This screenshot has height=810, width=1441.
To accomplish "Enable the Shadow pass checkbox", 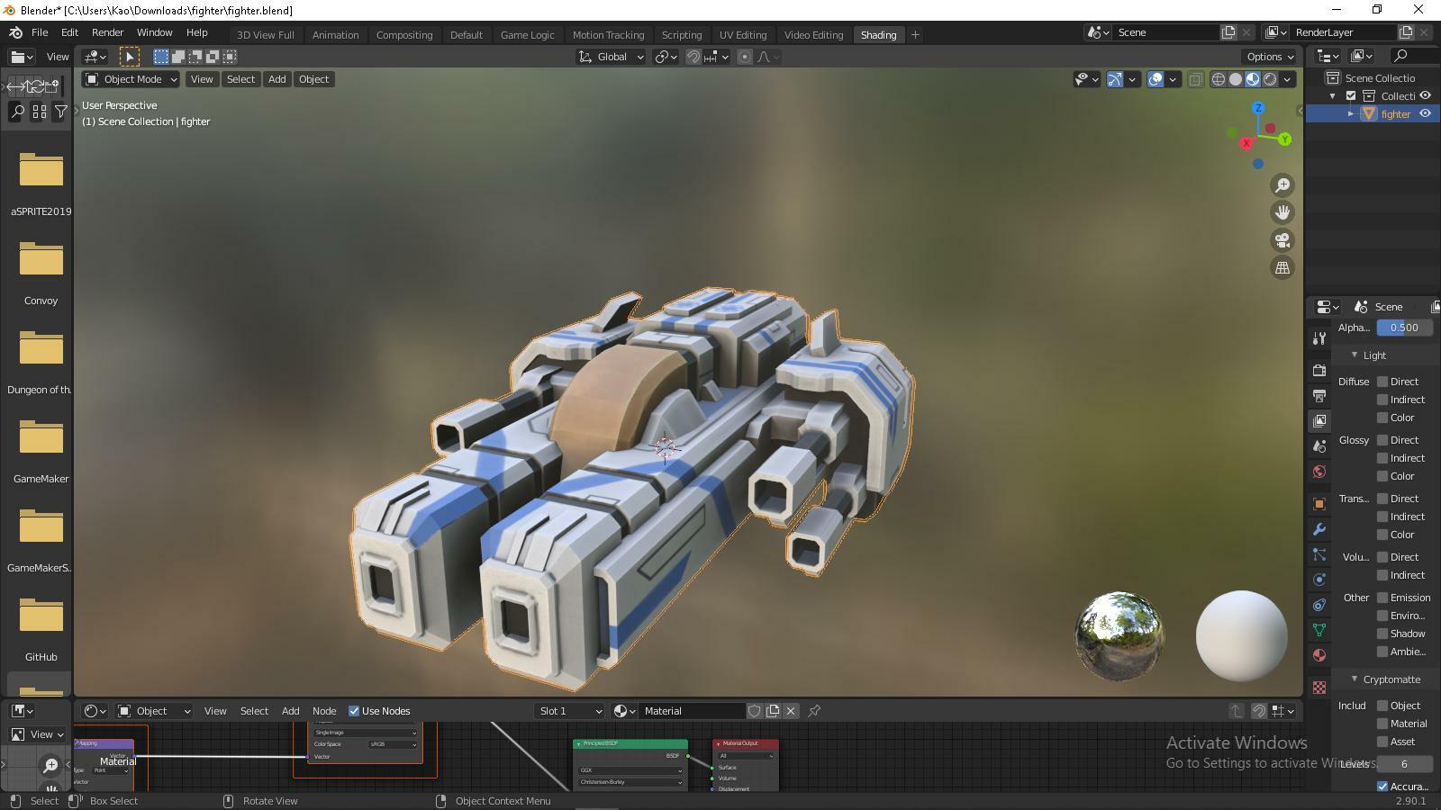I will [x=1382, y=634].
